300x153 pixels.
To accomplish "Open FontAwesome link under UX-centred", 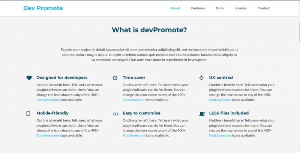I will click(220, 100).
